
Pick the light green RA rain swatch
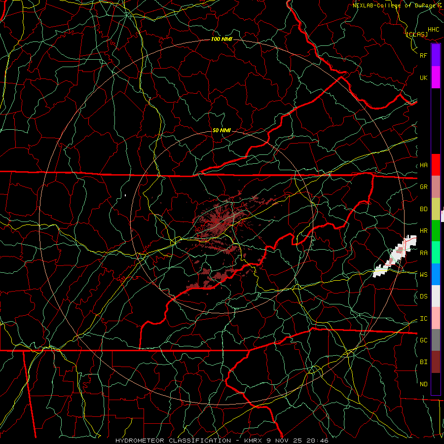pos(436,253)
